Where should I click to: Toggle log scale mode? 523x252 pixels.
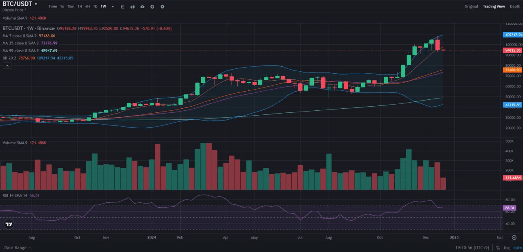[x=507, y=248]
